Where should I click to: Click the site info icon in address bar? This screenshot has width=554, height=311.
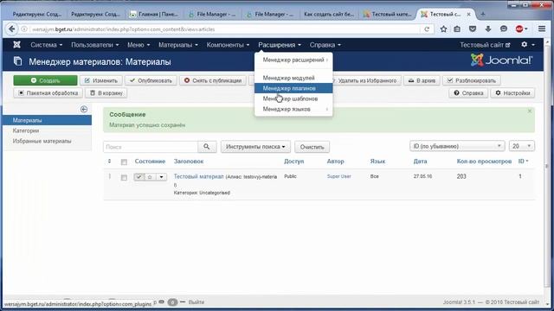pyautogui.click(x=24, y=29)
